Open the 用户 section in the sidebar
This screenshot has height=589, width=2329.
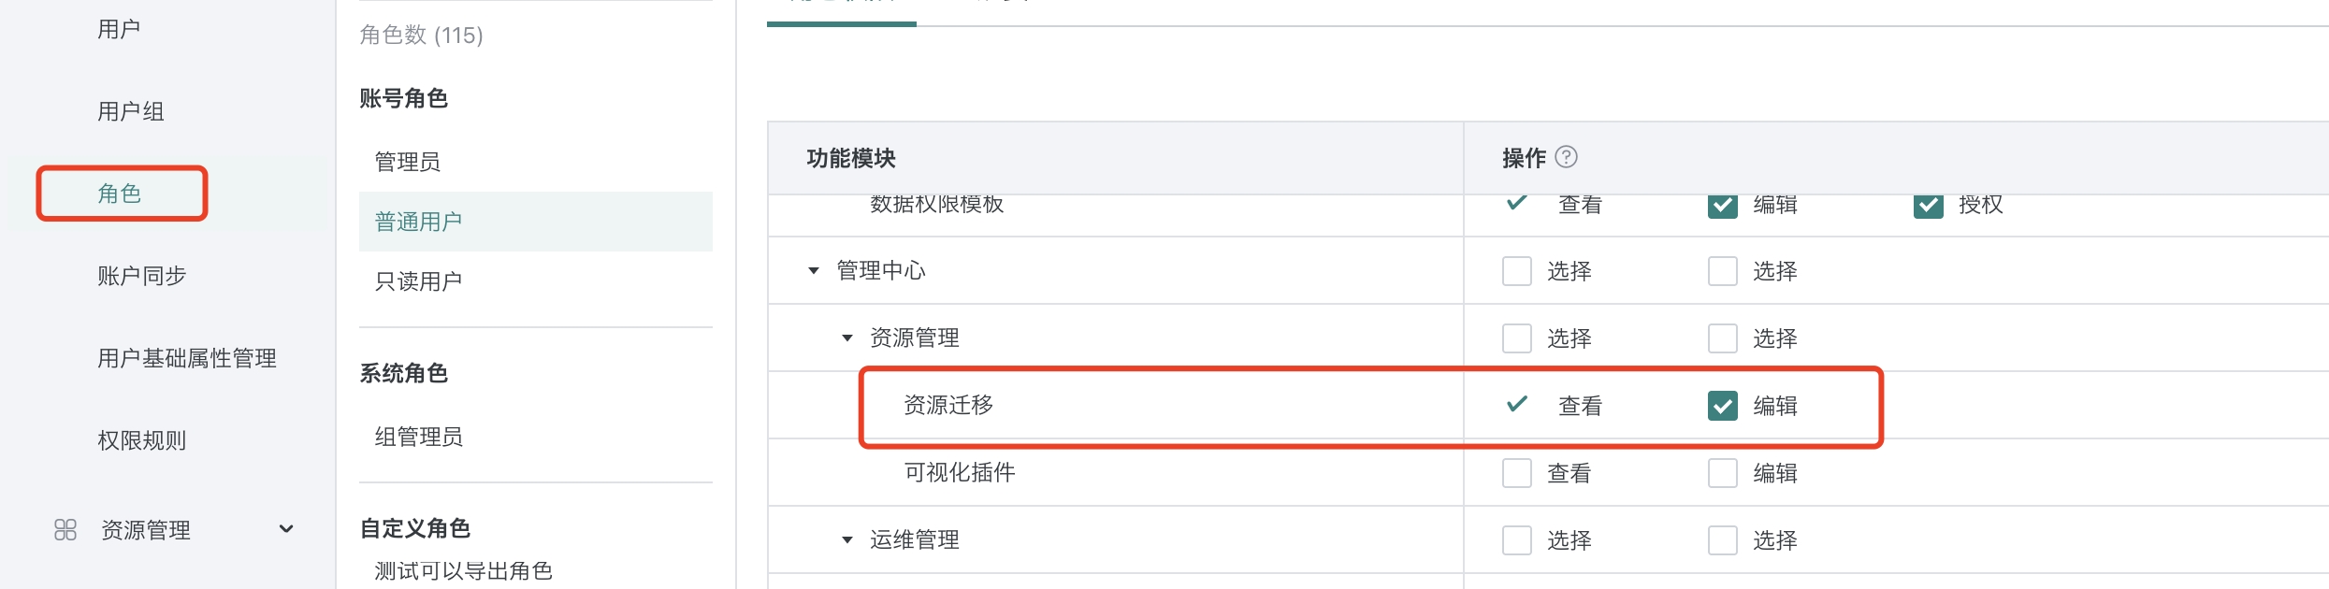pyautogui.click(x=119, y=28)
